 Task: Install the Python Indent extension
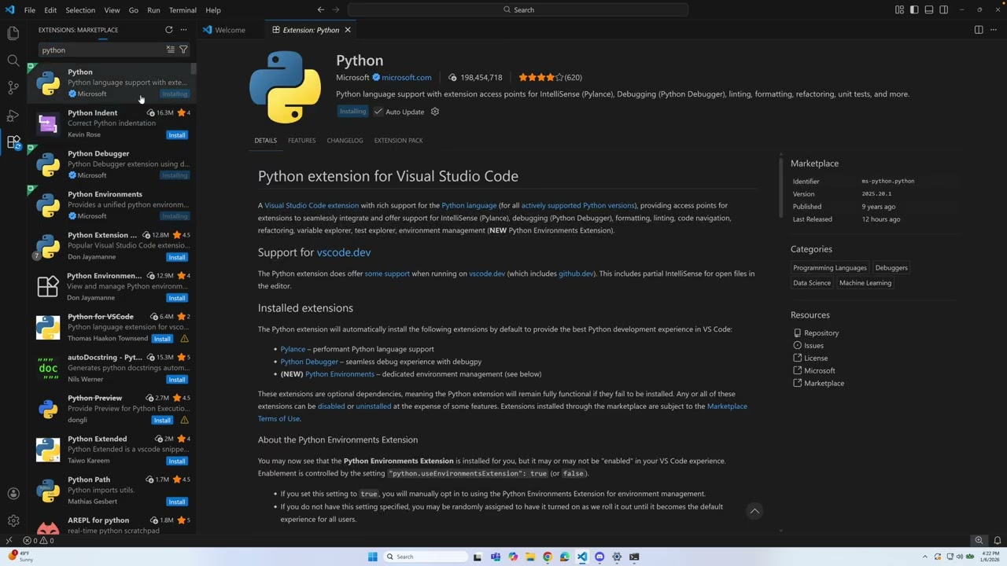(177, 134)
